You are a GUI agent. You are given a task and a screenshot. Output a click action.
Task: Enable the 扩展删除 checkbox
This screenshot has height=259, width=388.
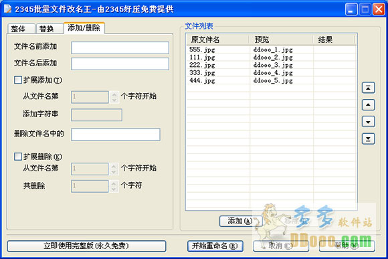coord(18,157)
